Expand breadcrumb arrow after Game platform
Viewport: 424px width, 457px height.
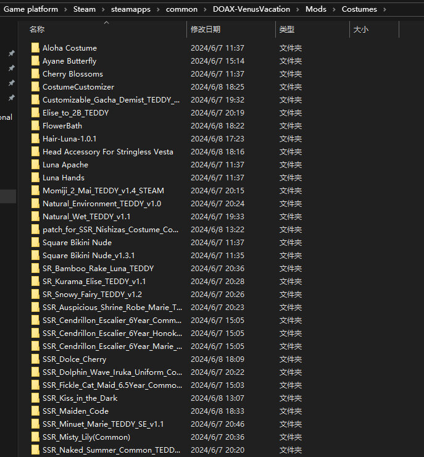pos(65,10)
